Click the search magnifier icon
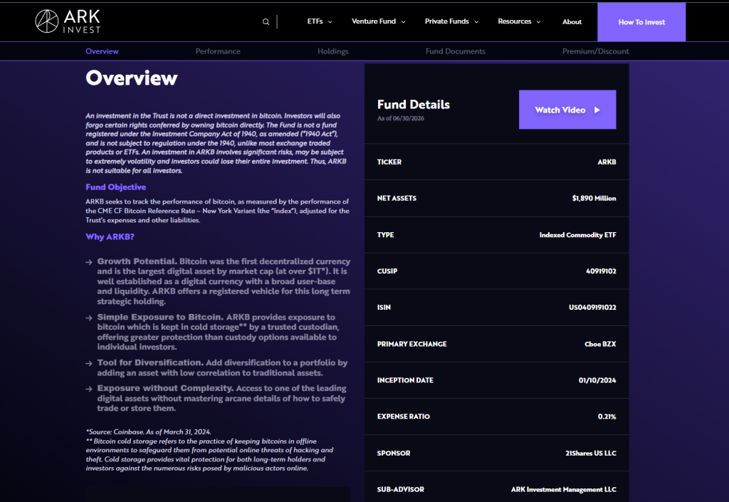 coord(266,22)
